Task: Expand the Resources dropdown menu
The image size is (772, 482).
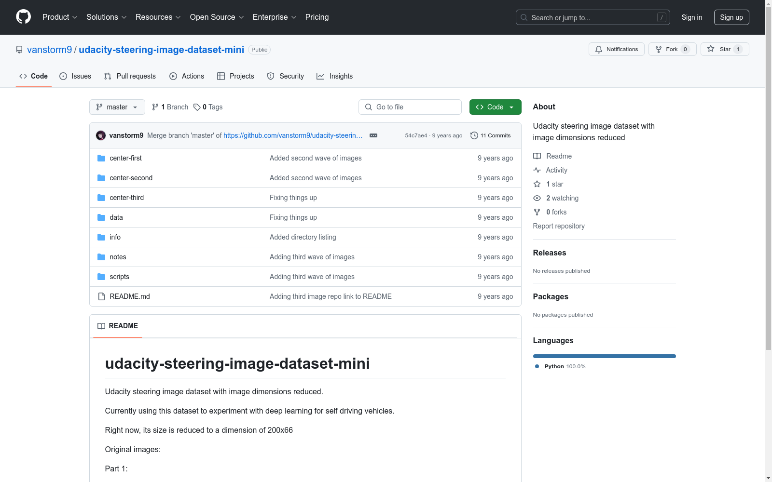Action: click(x=158, y=17)
